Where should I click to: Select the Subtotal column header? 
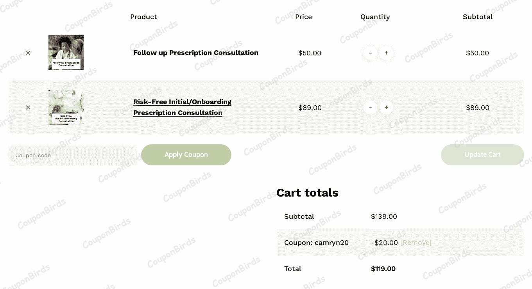pyautogui.click(x=477, y=17)
